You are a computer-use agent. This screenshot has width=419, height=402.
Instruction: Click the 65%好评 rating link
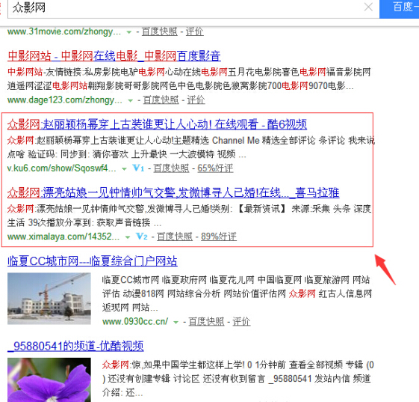coord(215,168)
